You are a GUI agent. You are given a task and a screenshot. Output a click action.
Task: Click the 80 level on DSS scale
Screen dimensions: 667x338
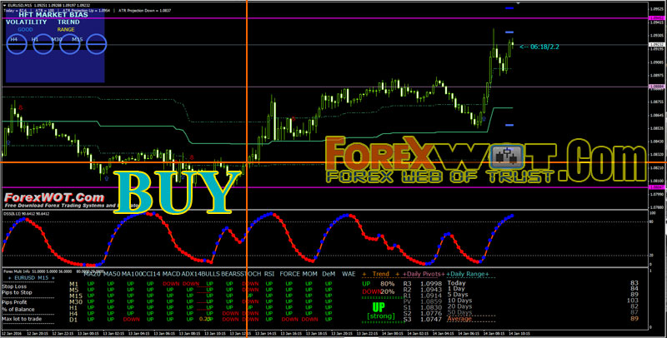pos(651,222)
